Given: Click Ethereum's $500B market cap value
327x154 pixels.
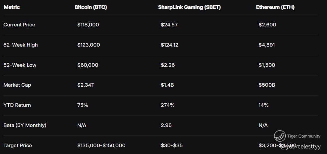Looking at the screenshot, I should point(267,85).
